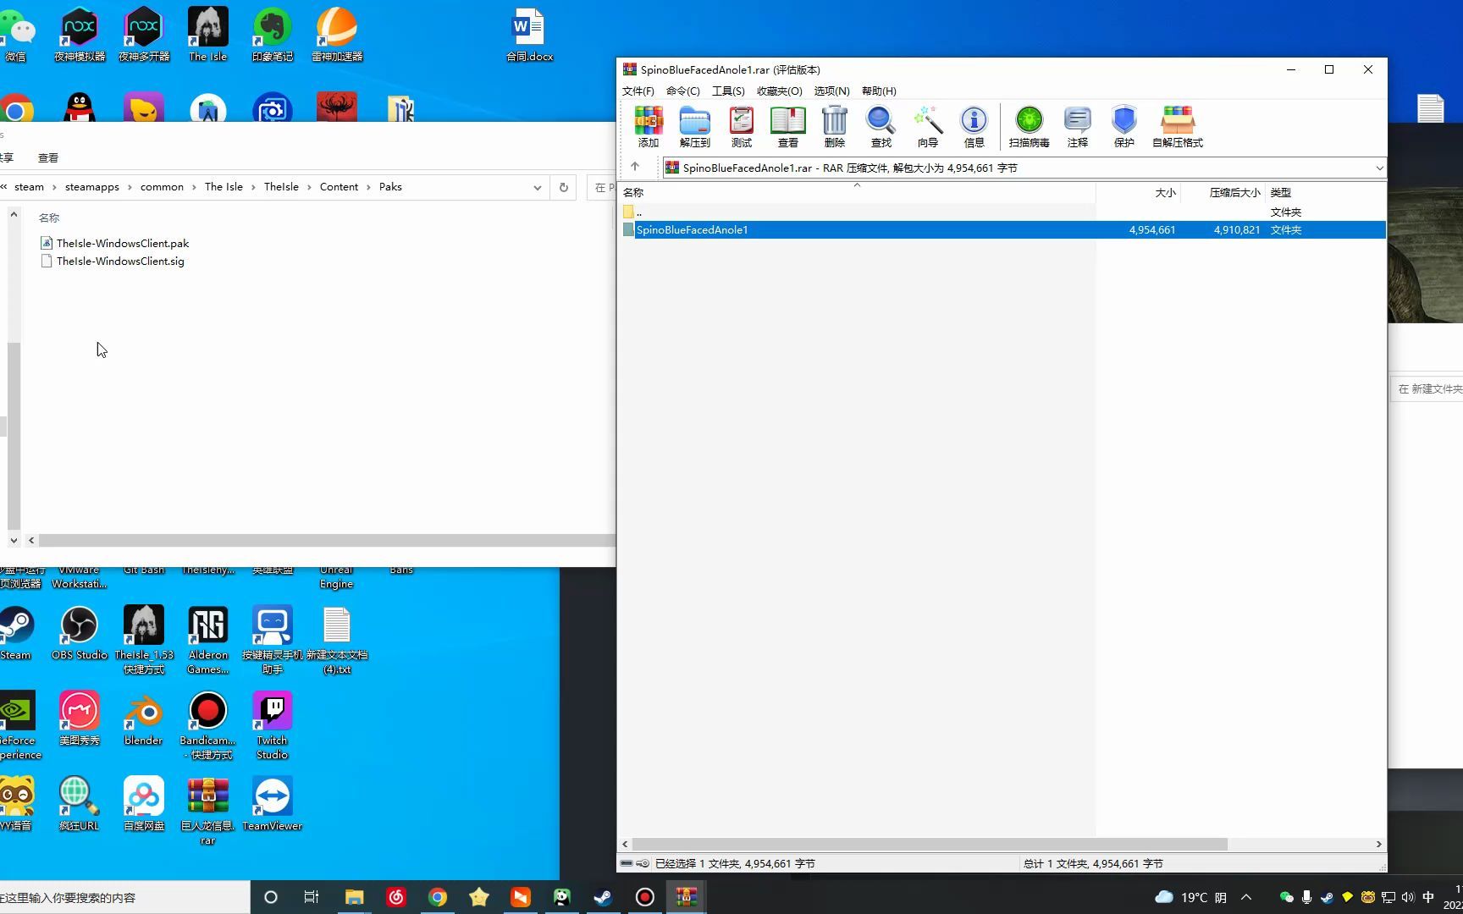Expand Explorer address history dropdown

[538, 187]
